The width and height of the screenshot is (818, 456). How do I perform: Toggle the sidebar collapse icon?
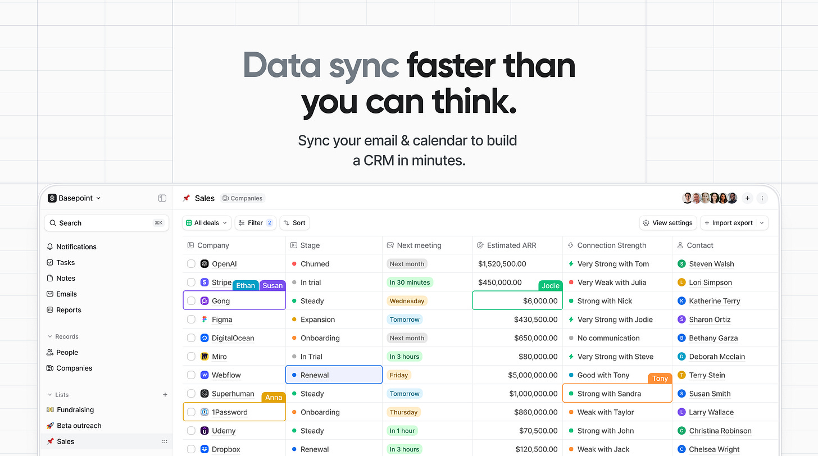point(162,198)
